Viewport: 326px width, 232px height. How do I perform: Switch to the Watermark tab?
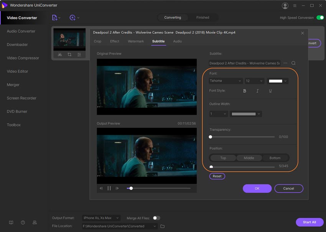coord(135,41)
